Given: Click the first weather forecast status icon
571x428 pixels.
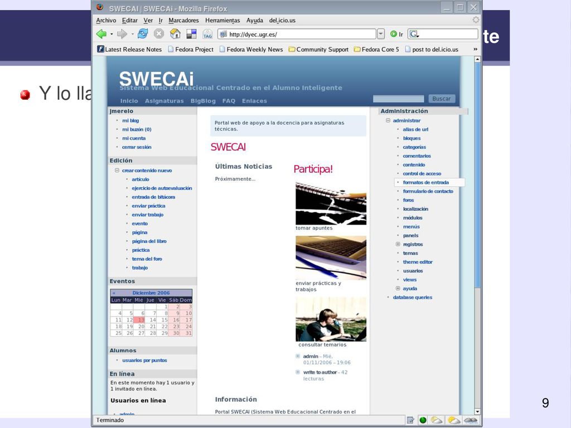Looking at the screenshot, I should pyautogui.click(x=436, y=420).
